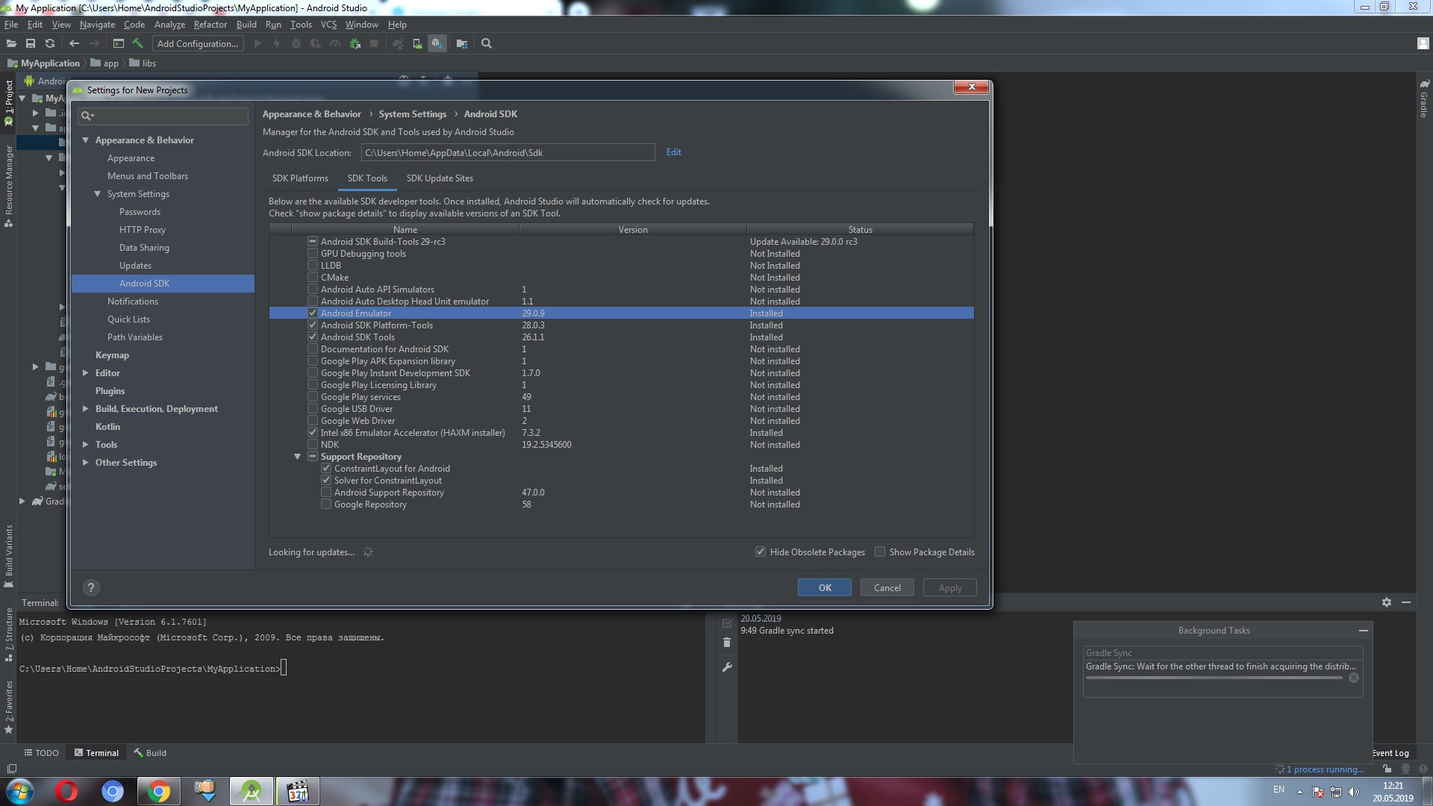
Task: Click the Edit SDK location link
Action: 673,152
